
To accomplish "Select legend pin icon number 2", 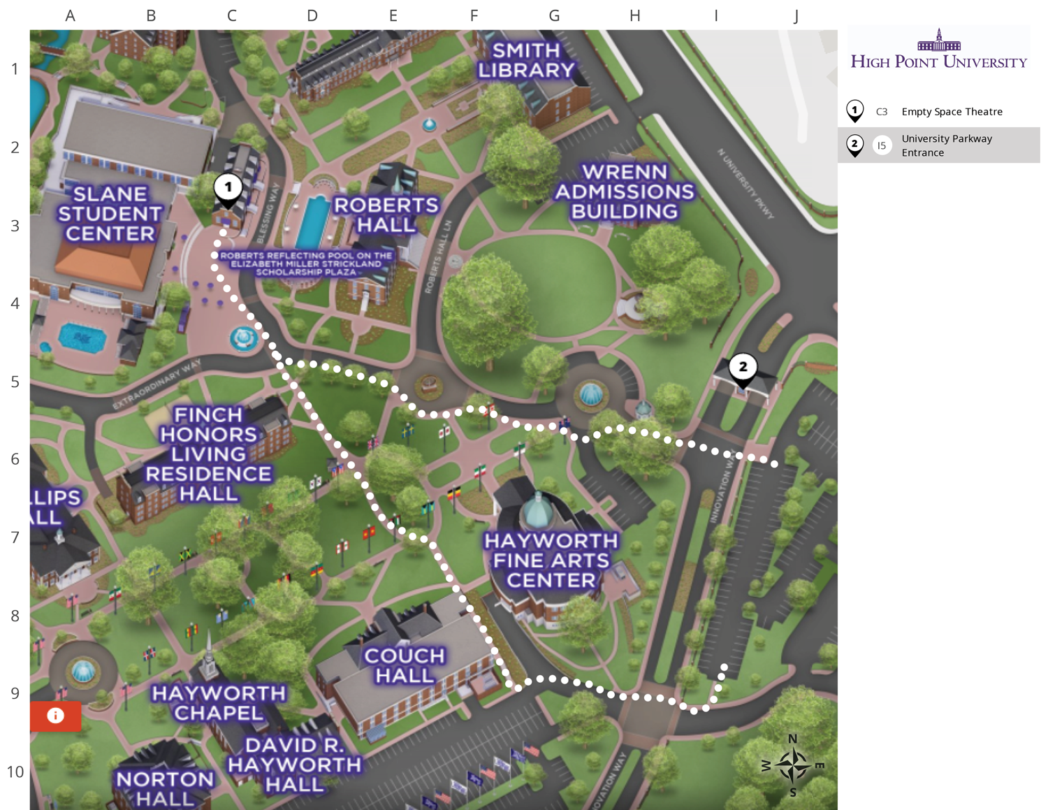I will 854,145.
